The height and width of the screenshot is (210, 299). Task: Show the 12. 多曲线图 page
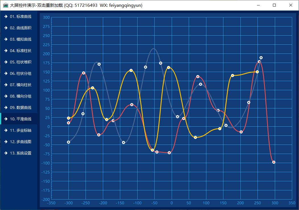(x=20, y=142)
